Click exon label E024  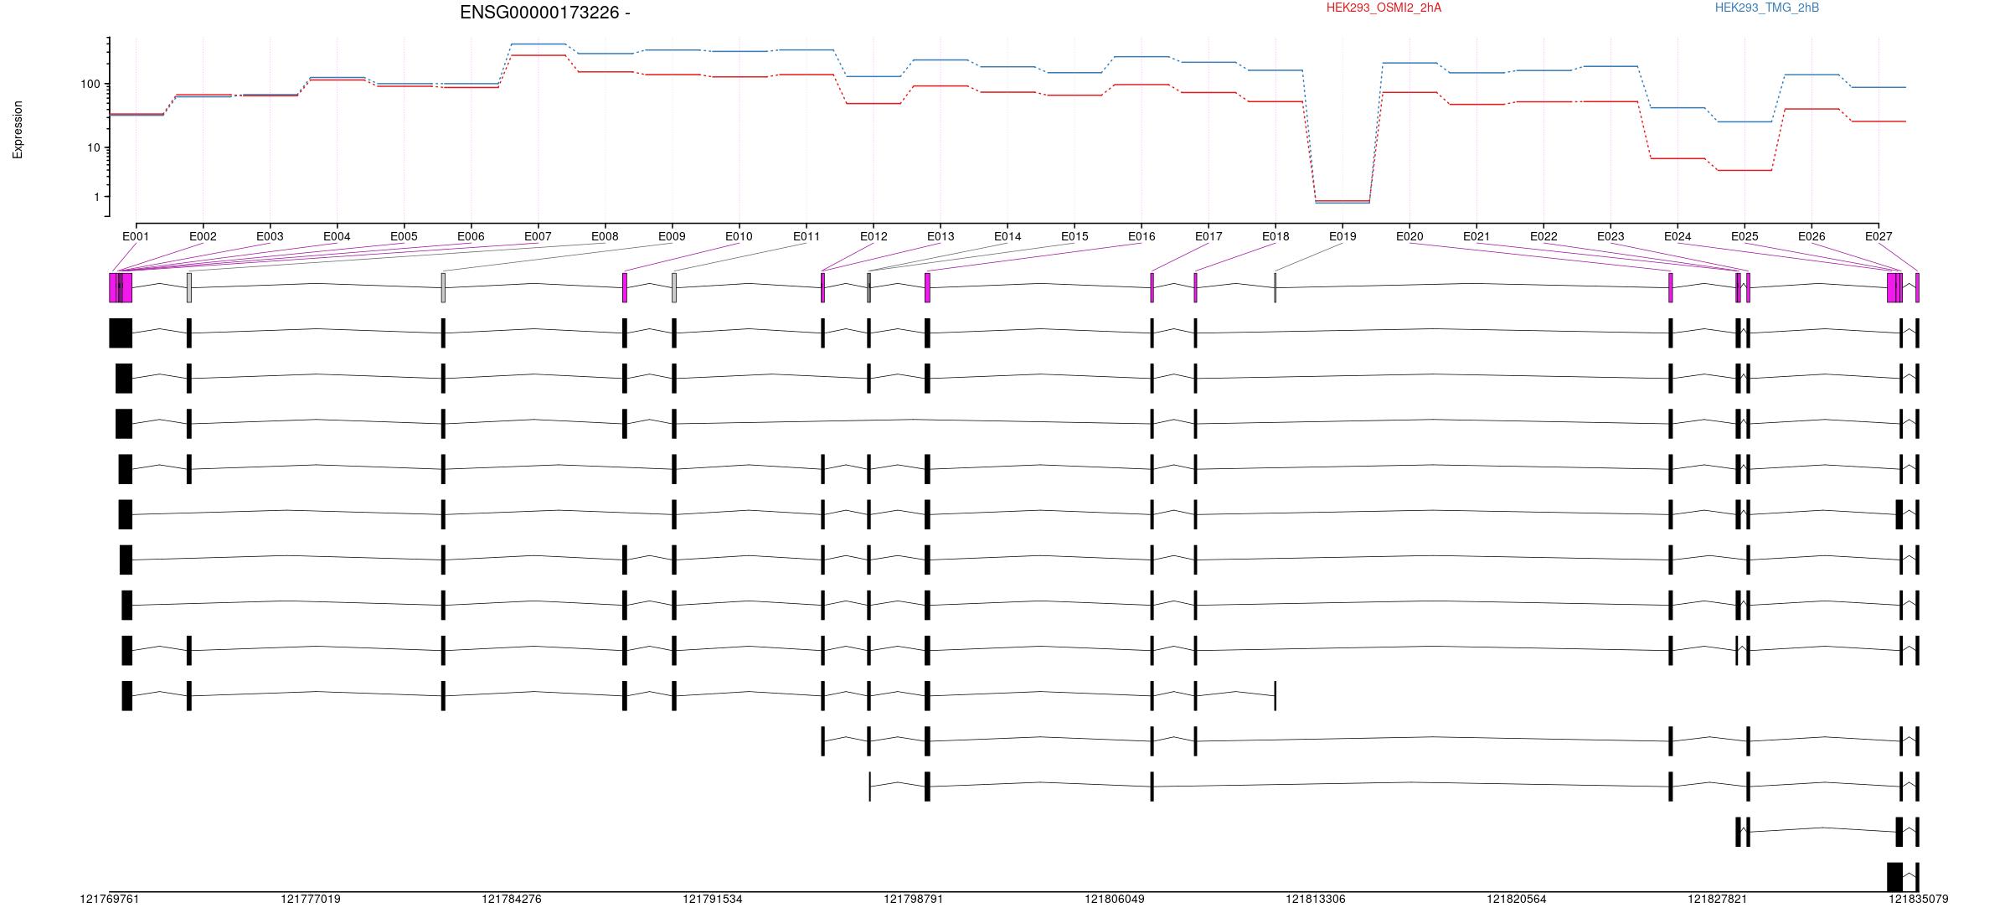tap(1678, 236)
